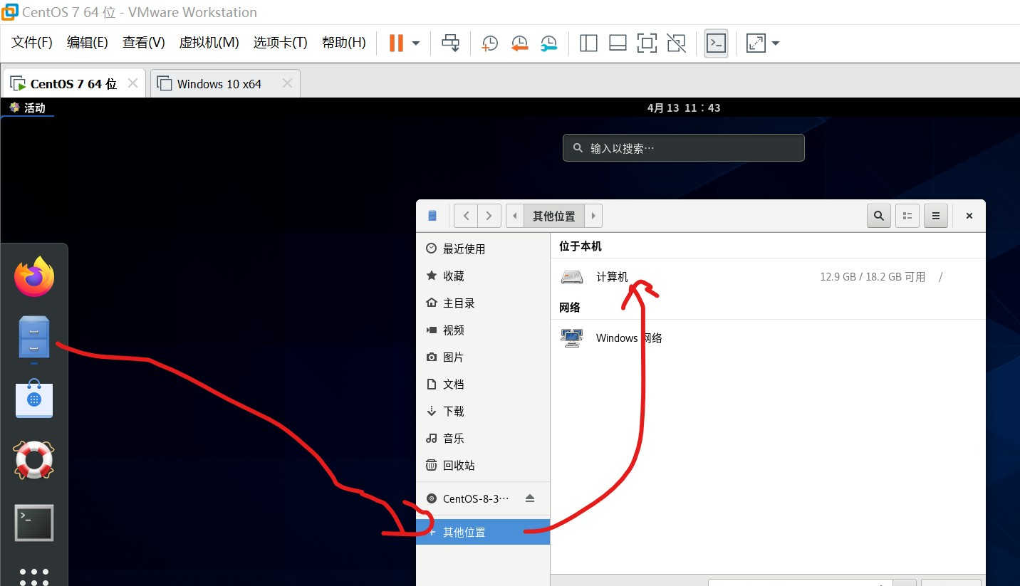Open 计算机 under 位于本机
The width and height of the screenshot is (1020, 586).
pos(768,276)
